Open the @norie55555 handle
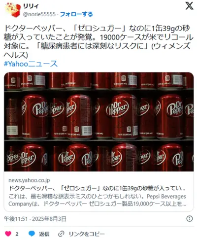Screen dimensions: 197x240 click(39, 14)
